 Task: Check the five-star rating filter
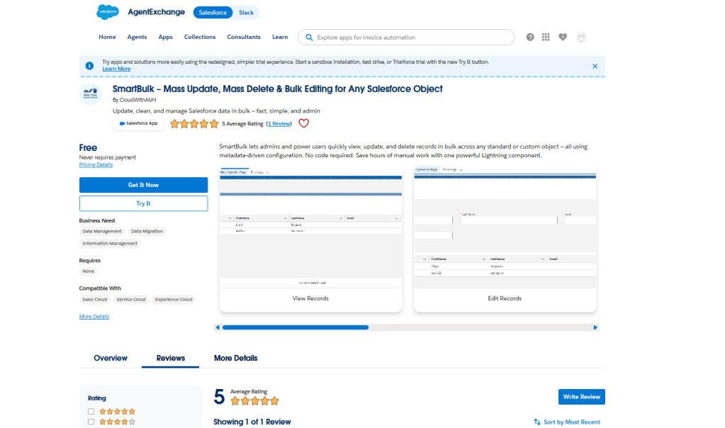pos(91,411)
